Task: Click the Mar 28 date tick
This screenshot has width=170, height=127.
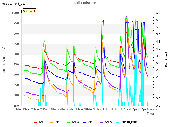Action: click(x=65, y=109)
